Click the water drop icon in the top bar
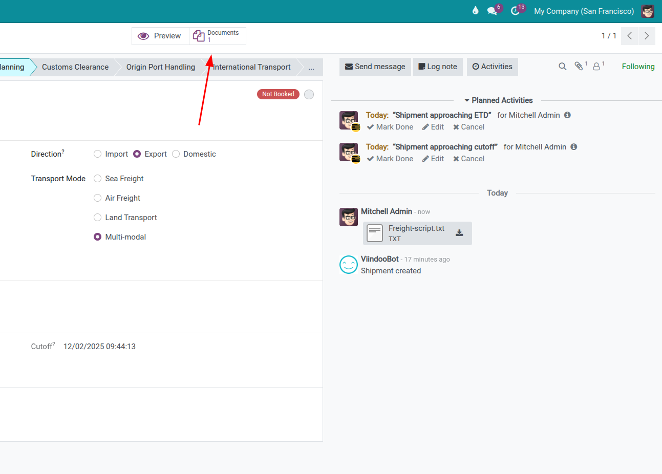 pos(475,11)
